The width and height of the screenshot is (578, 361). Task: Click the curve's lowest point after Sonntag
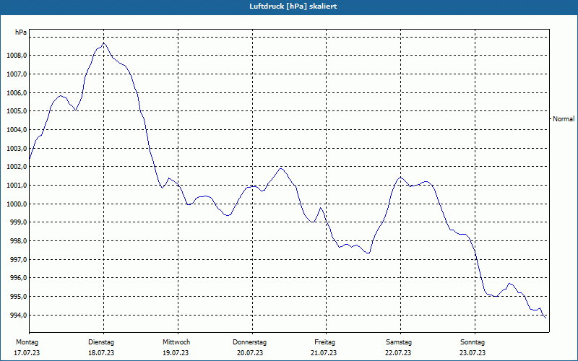tap(545, 318)
